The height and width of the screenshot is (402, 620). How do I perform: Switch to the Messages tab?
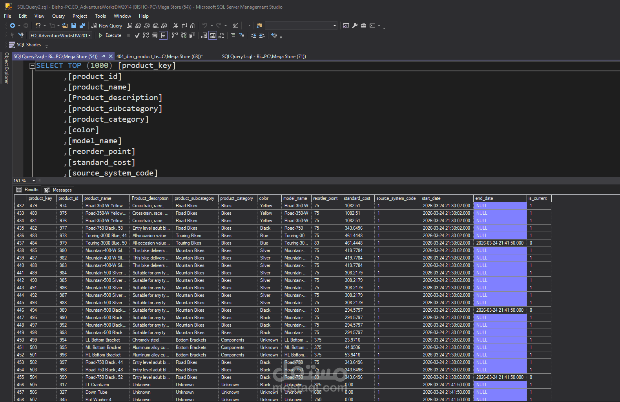pyautogui.click(x=58, y=190)
